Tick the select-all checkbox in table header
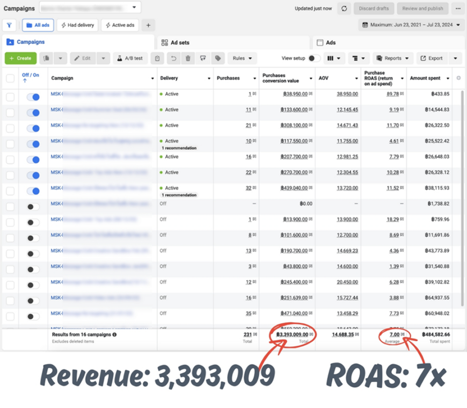Viewport: 467px width, 408px height. tap(10, 78)
